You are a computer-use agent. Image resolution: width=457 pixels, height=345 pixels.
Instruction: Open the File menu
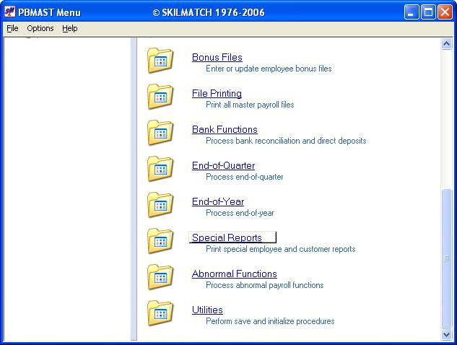click(12, 28)
